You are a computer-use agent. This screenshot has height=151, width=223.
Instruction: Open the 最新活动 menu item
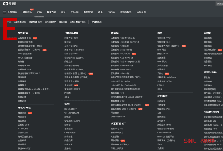pyautogui.click(x=27, y=12)
